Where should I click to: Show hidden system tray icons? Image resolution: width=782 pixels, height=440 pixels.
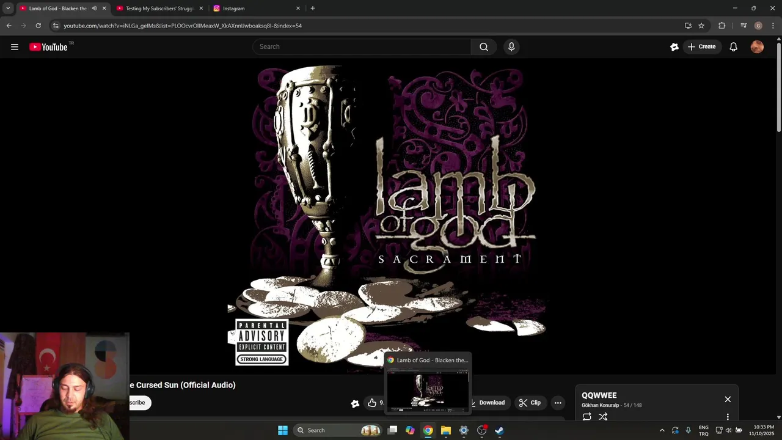point(662,430)
